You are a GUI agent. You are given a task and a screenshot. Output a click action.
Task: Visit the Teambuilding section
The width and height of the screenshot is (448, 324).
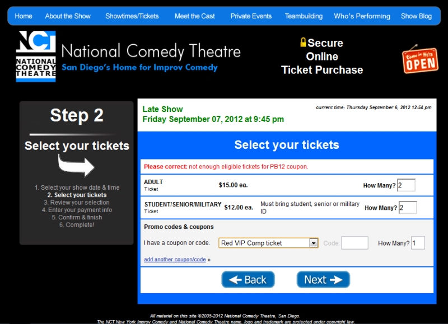pyautogui.click(x=304, y=16)
